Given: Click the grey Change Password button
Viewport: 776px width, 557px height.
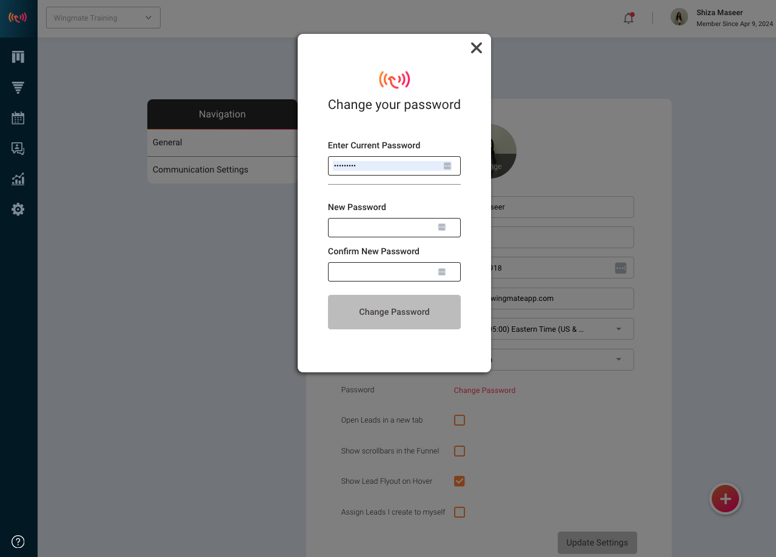Looking at the screenshot, I should point(394,312).
